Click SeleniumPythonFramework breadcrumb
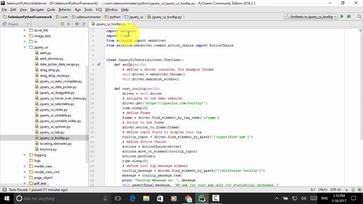363x204 pixels. [x=27, y=17]
